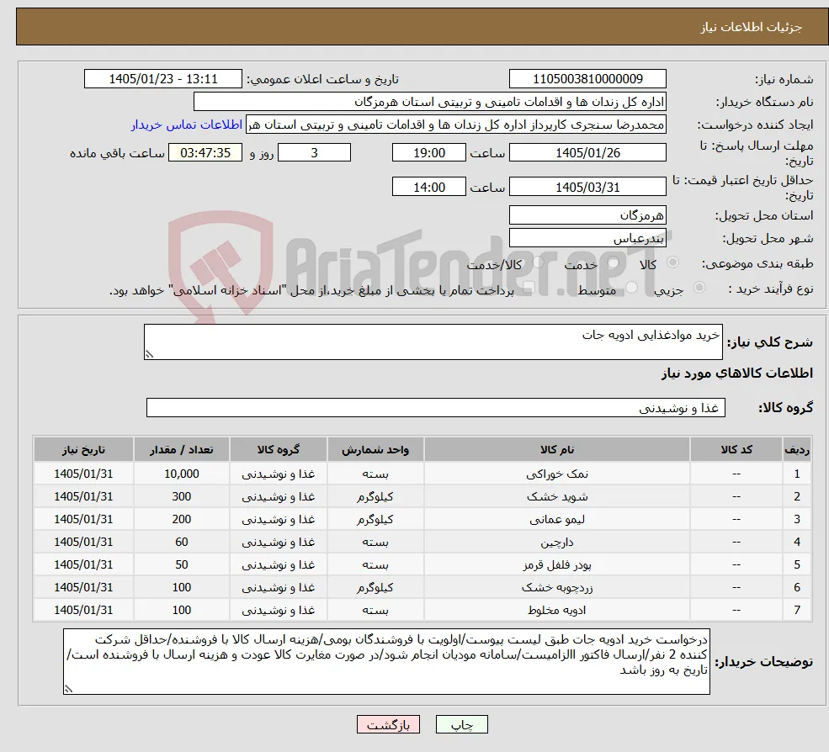Click the unit cell of شوید خشک
The width and height of the screenshot is (829, 752).
pyautogui.click(x=375, y=496)
